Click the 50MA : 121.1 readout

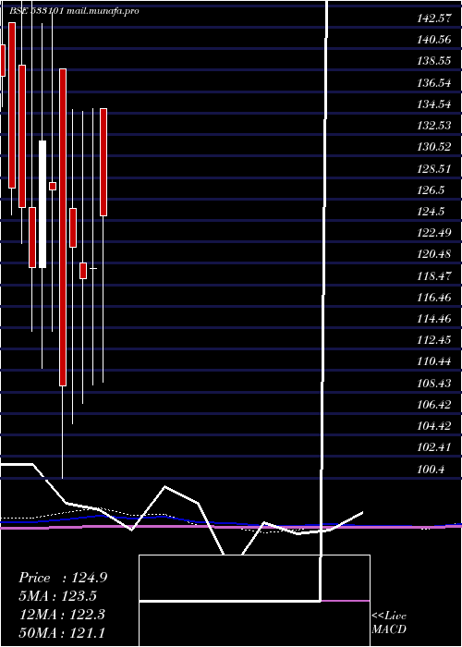coord(62,633)
